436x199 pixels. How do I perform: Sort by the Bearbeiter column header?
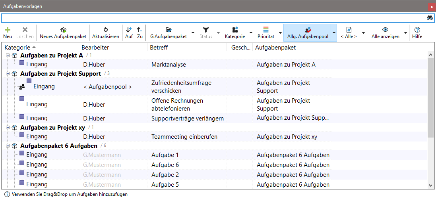point(95,48)
